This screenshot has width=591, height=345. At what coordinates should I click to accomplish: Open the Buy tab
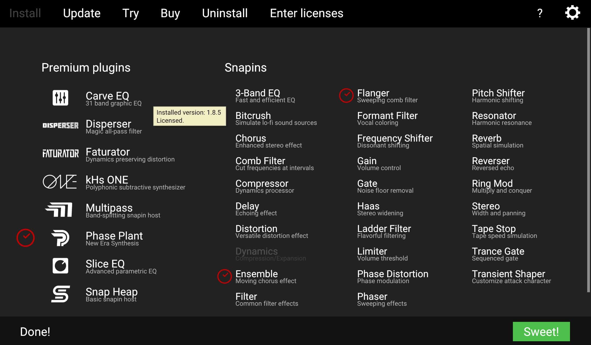[x=170, y=13]
